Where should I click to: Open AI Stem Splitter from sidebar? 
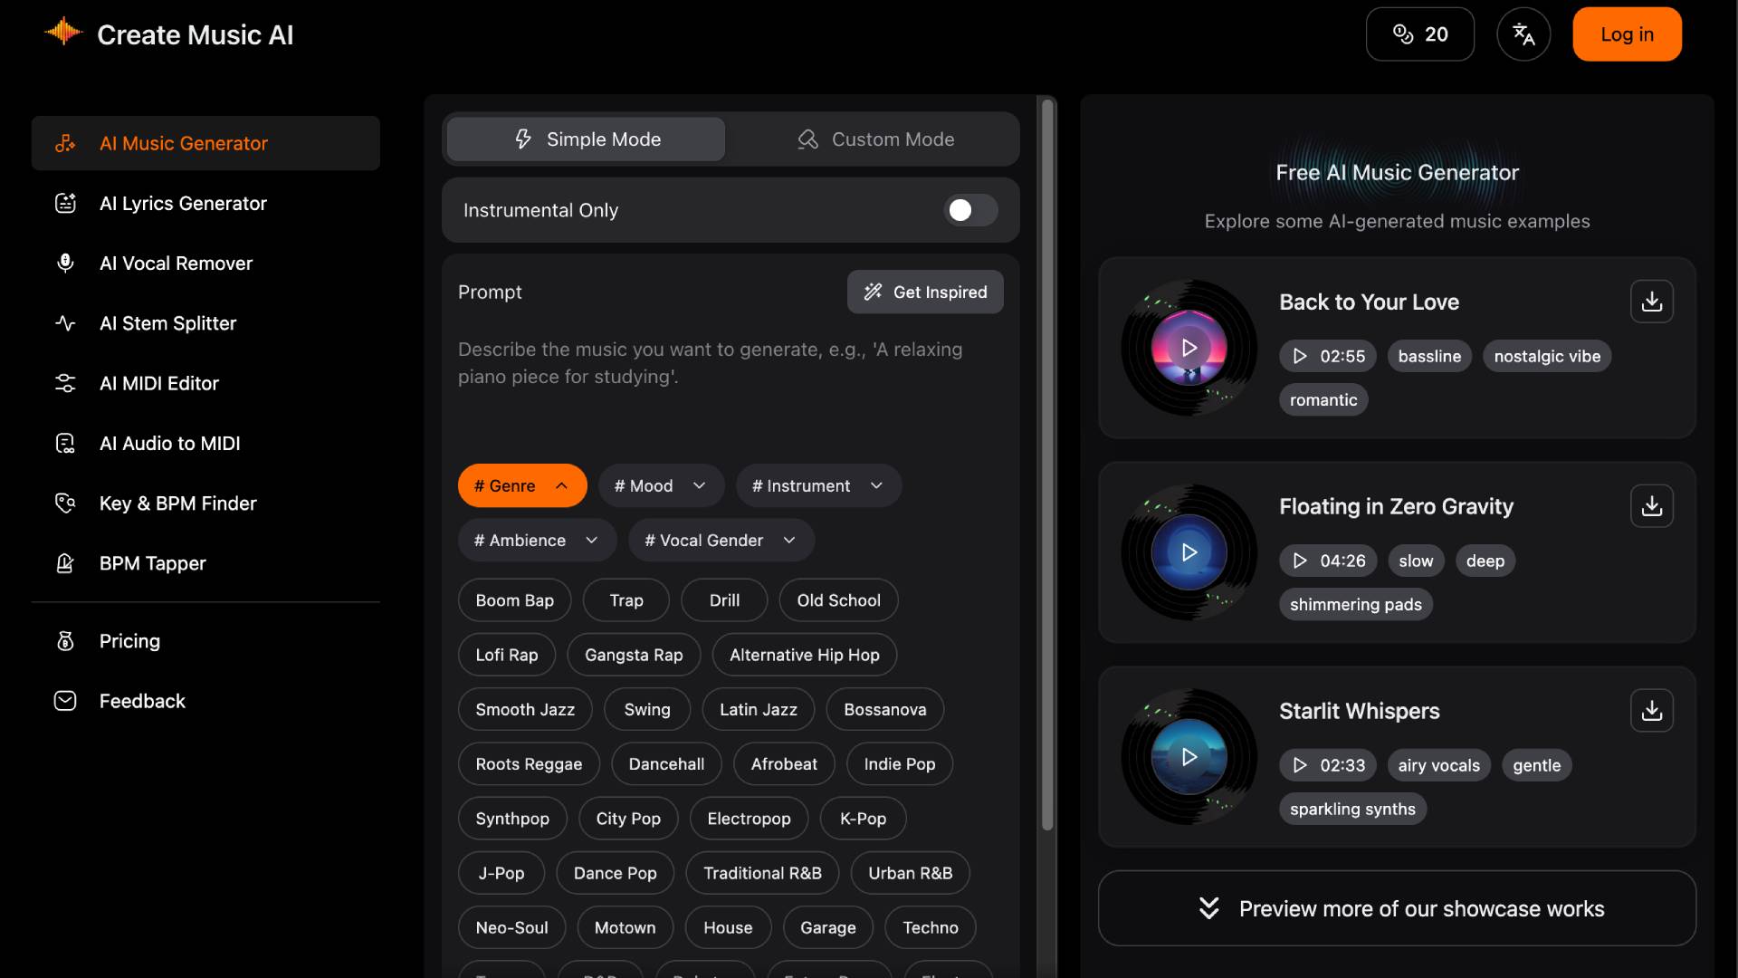[167, 323]
